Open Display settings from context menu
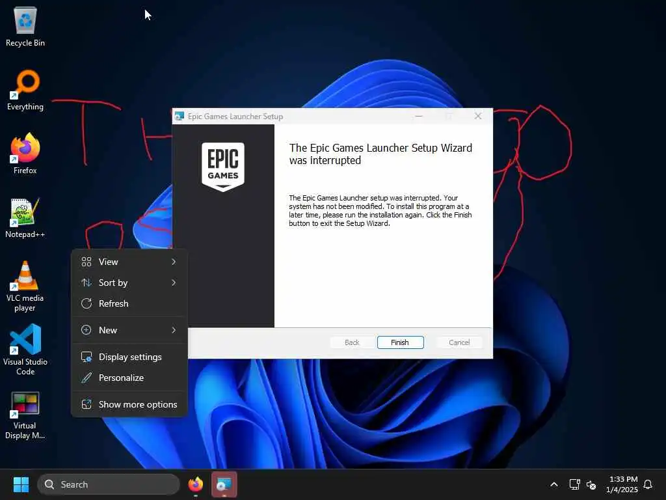The height and width of the screenshot is (500, 666). click(x=129, y=357)
